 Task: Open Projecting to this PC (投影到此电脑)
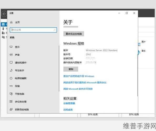pos(19,110)
